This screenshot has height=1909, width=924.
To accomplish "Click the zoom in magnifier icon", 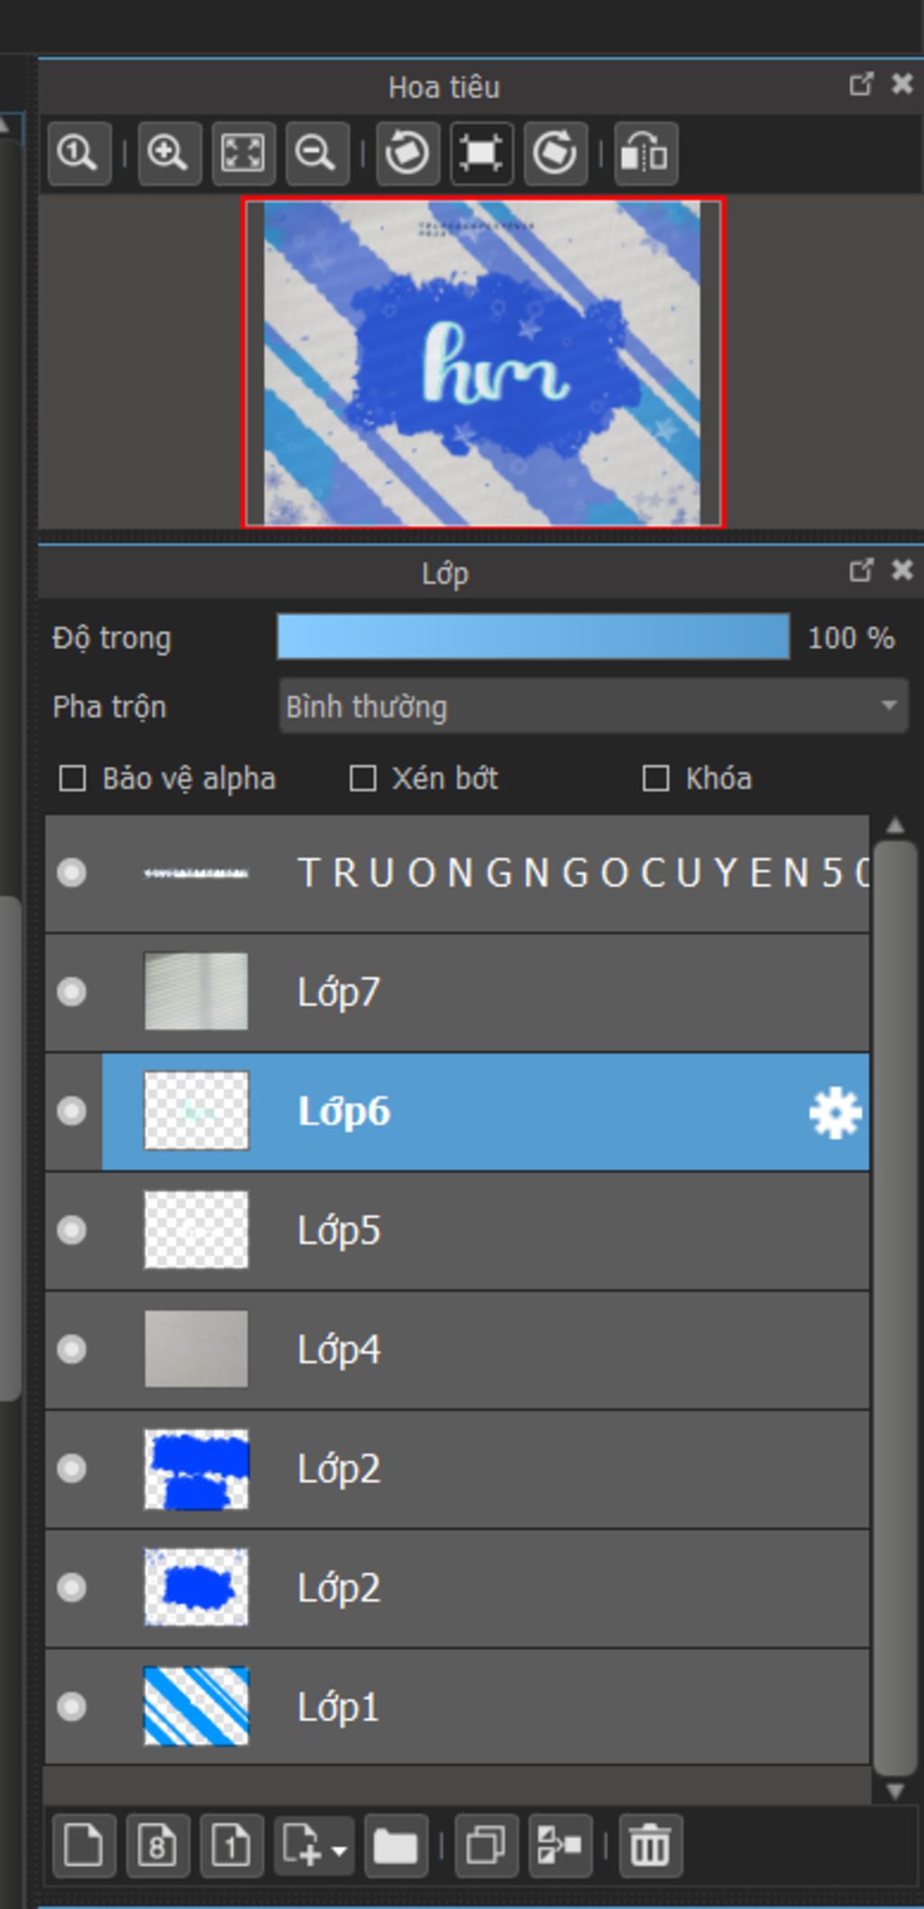I will [x=169, y=153].
